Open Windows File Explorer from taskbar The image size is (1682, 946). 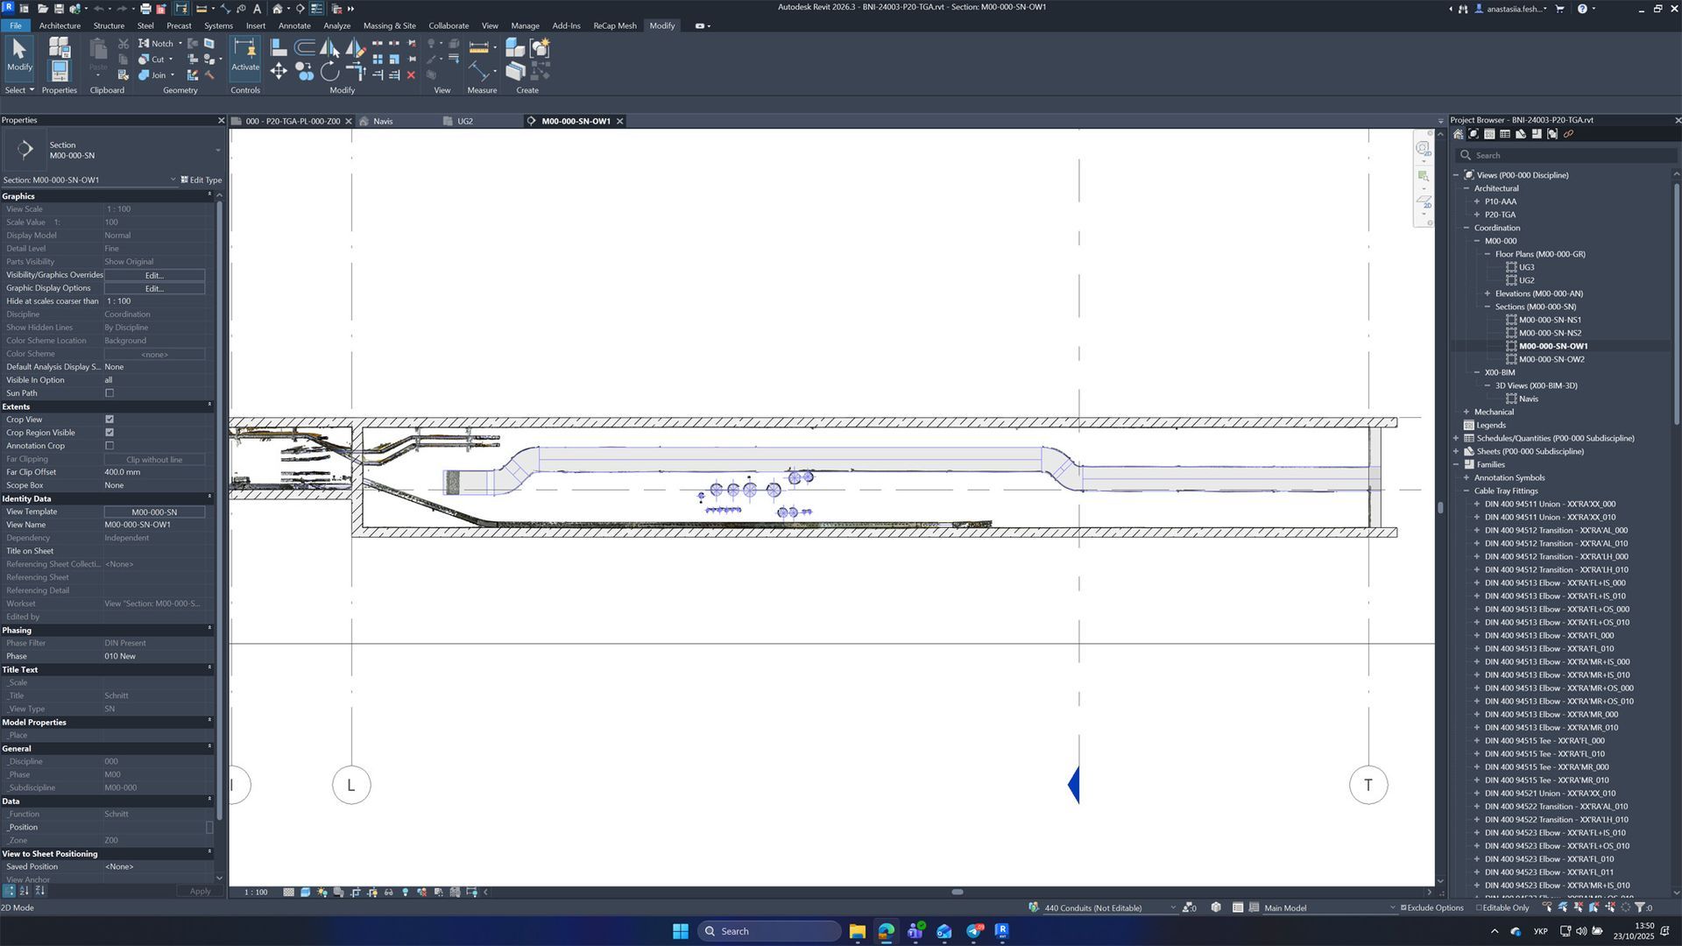[x=857, y=931]
